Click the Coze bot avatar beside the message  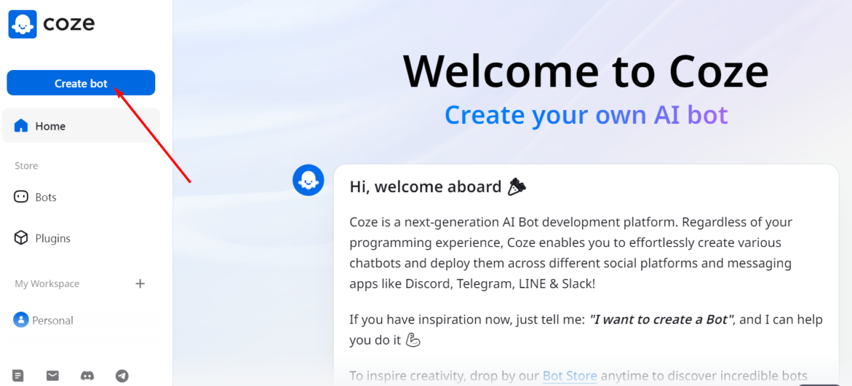pos(308,180)
